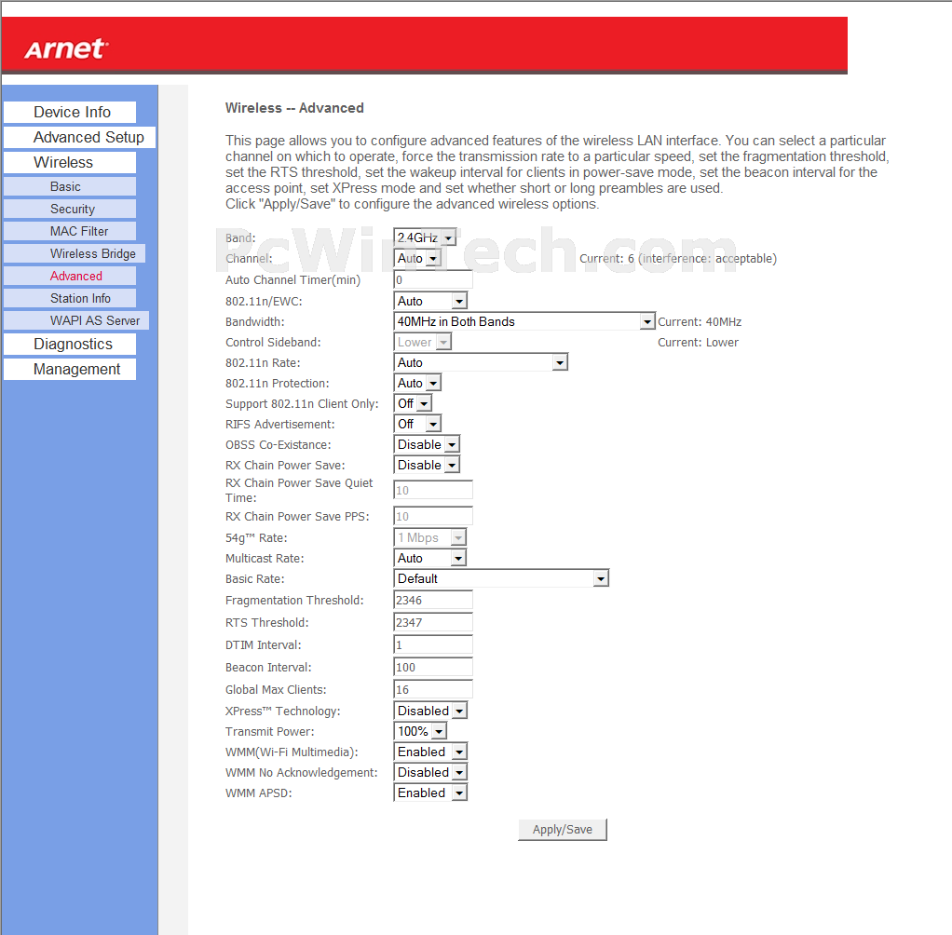Open the Wireless Bridge page
The height and width of the screenshot is (935, 952).
[x=75, y=254]
